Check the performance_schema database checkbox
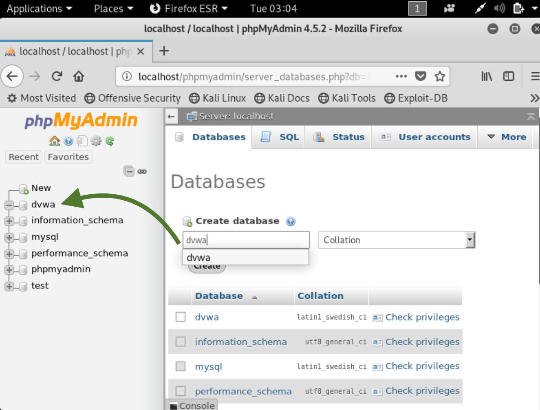The width and height of the screenshot is (540, 410). coord(181,391)
